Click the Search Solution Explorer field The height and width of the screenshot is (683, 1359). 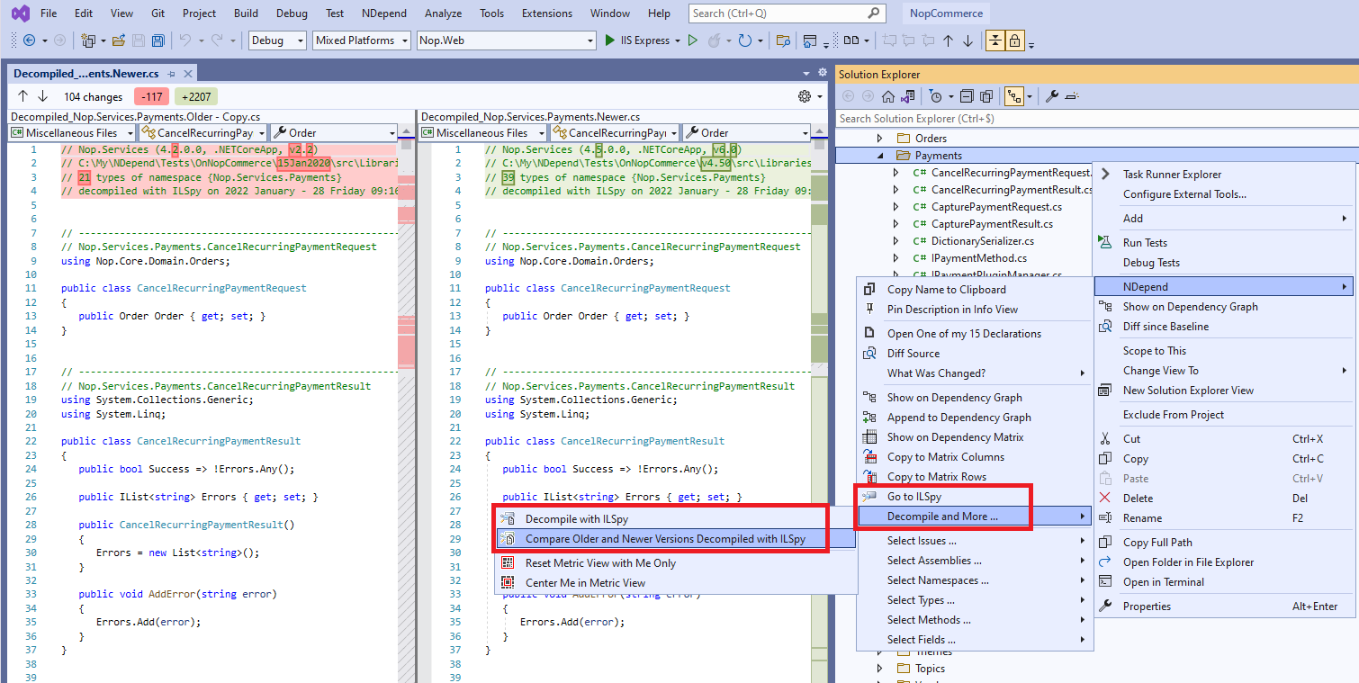pyautogui.click(x=1096, y=118)
